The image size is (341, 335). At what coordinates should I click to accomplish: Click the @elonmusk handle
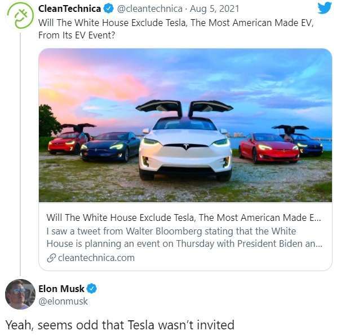[63, 301]
